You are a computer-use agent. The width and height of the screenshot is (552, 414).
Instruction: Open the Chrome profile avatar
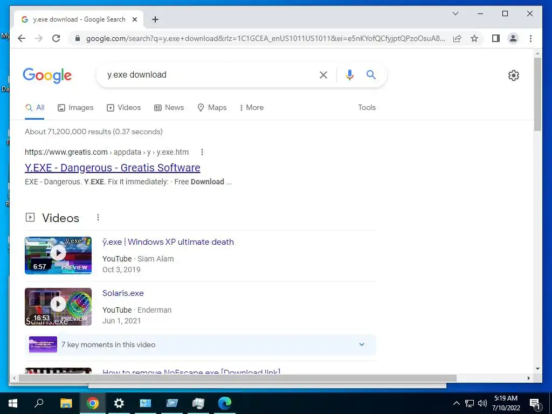513,38
